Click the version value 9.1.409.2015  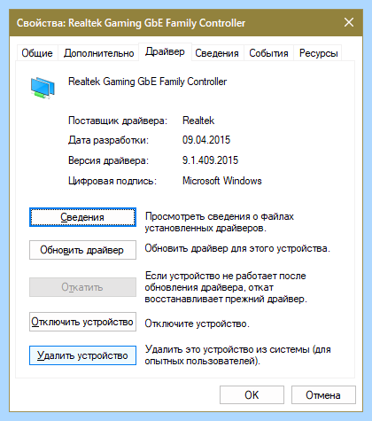click(210, 160)
